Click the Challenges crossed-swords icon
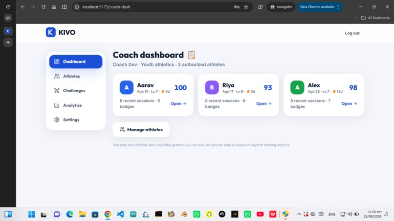 [57, 91]
